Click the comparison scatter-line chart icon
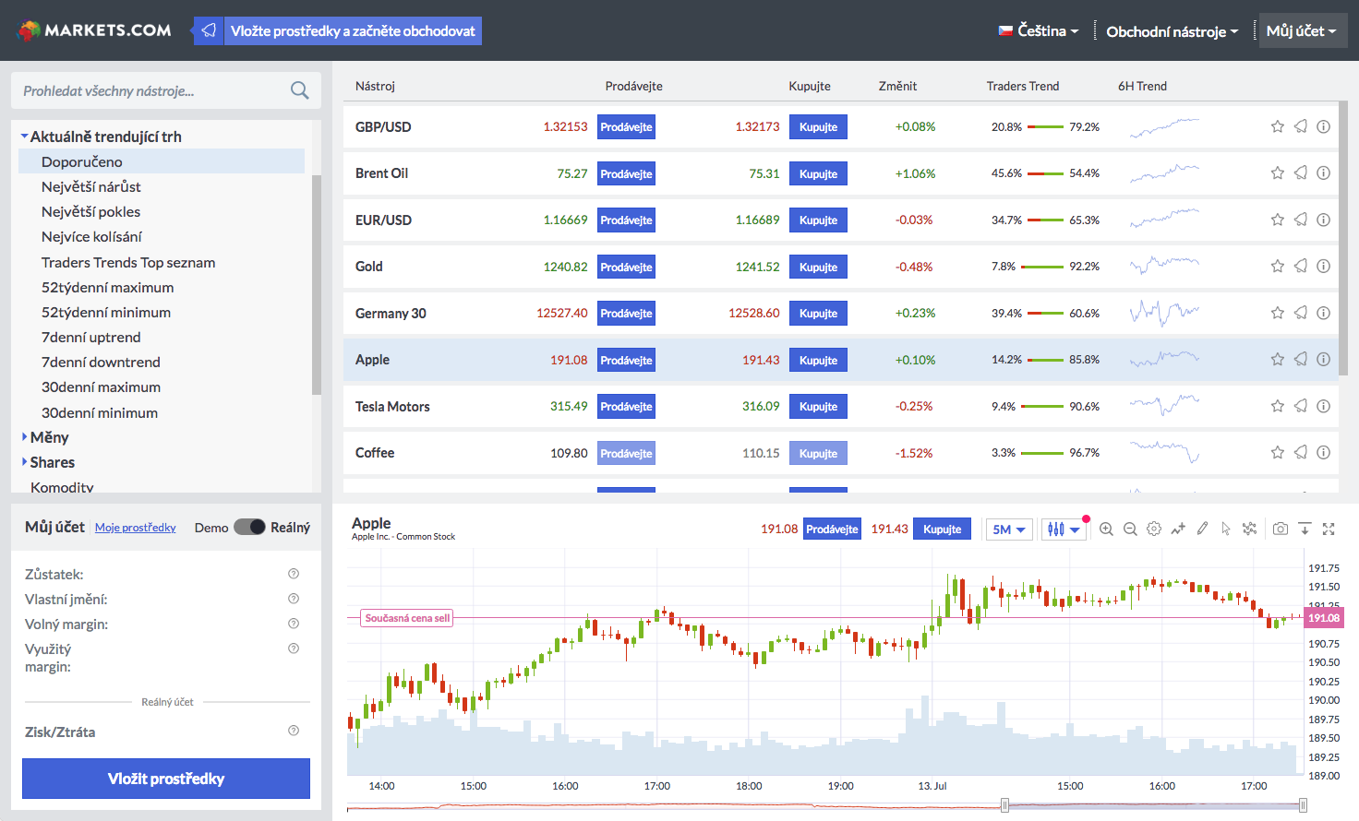Screen dimensions: 1359x821 tap(1249, 529)
